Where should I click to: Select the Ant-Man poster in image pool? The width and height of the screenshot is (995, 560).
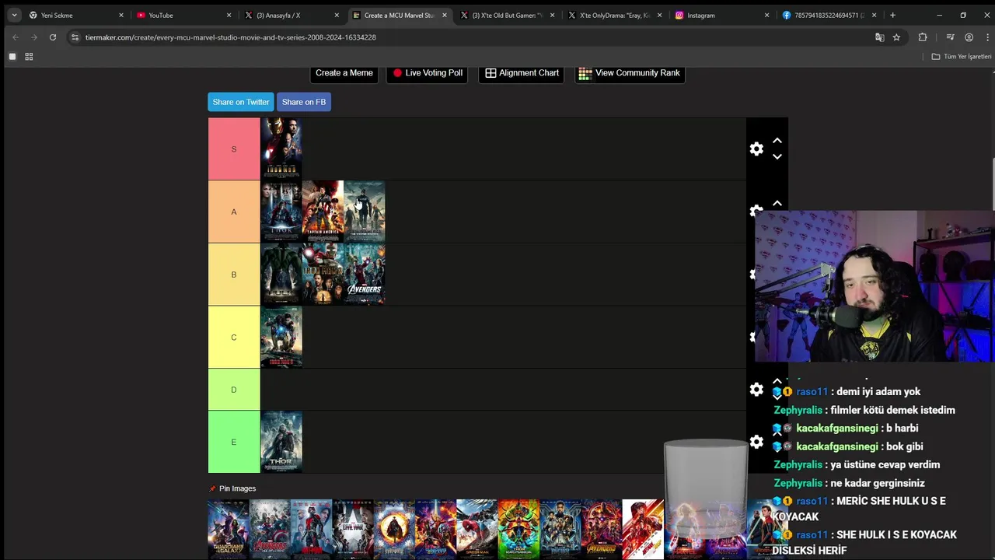(x=311, y=530)
